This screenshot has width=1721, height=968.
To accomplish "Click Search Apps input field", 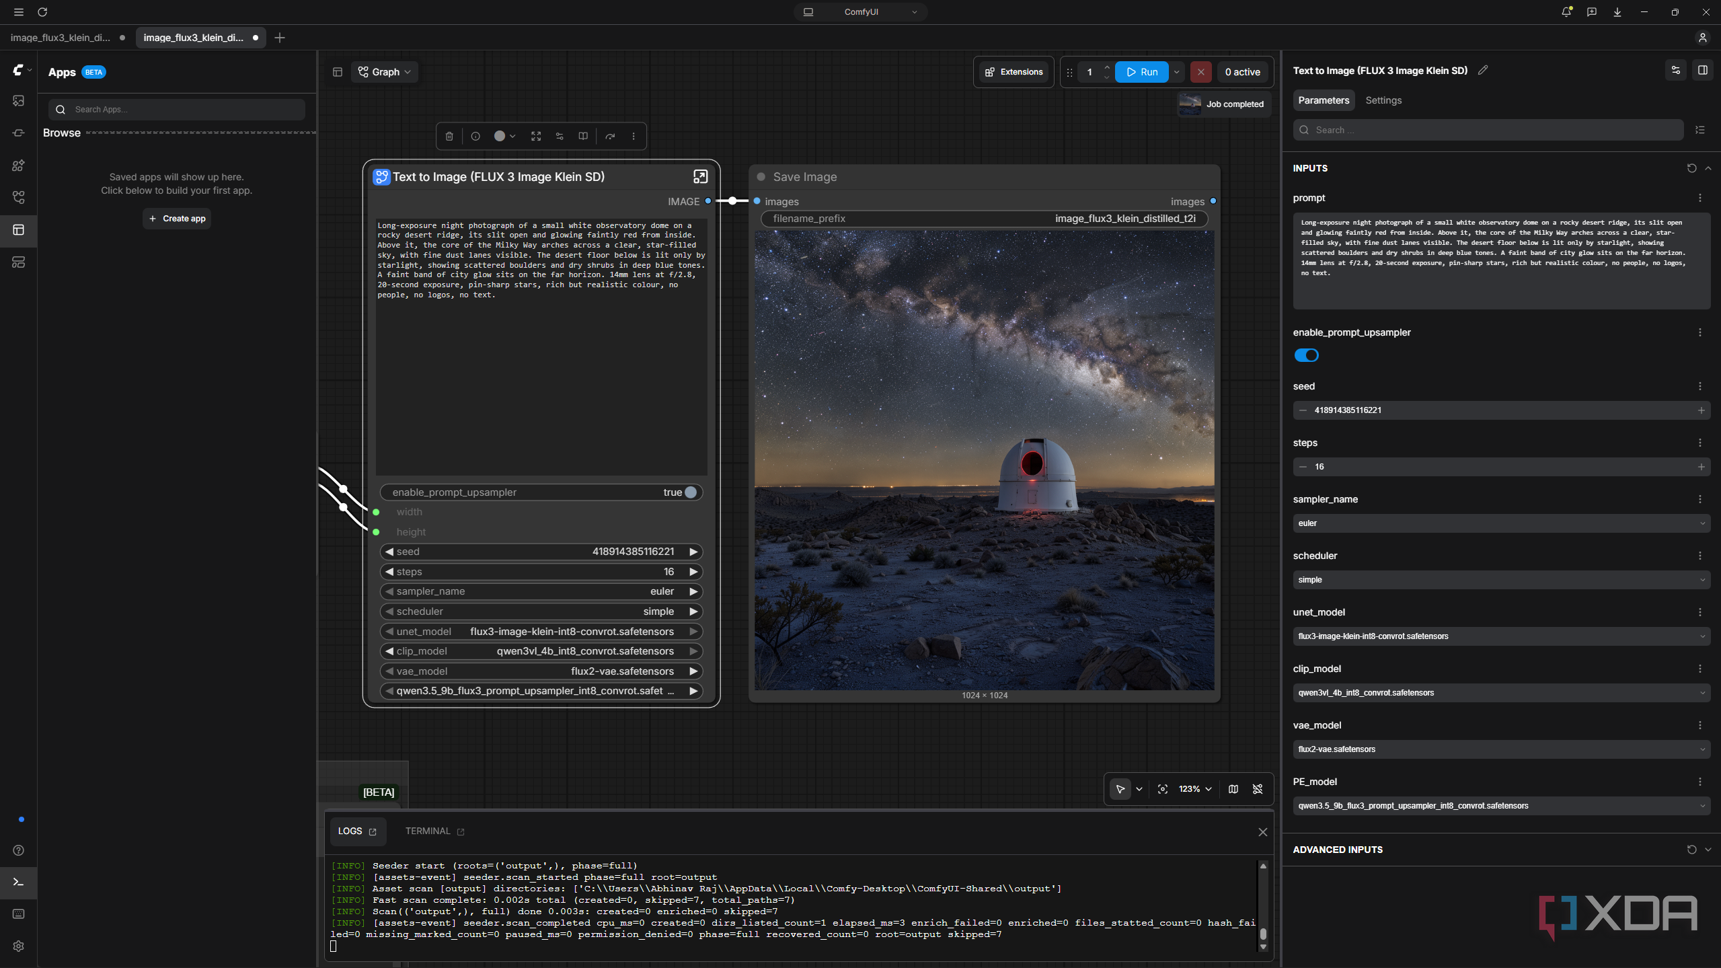I will tap(177, 110).
